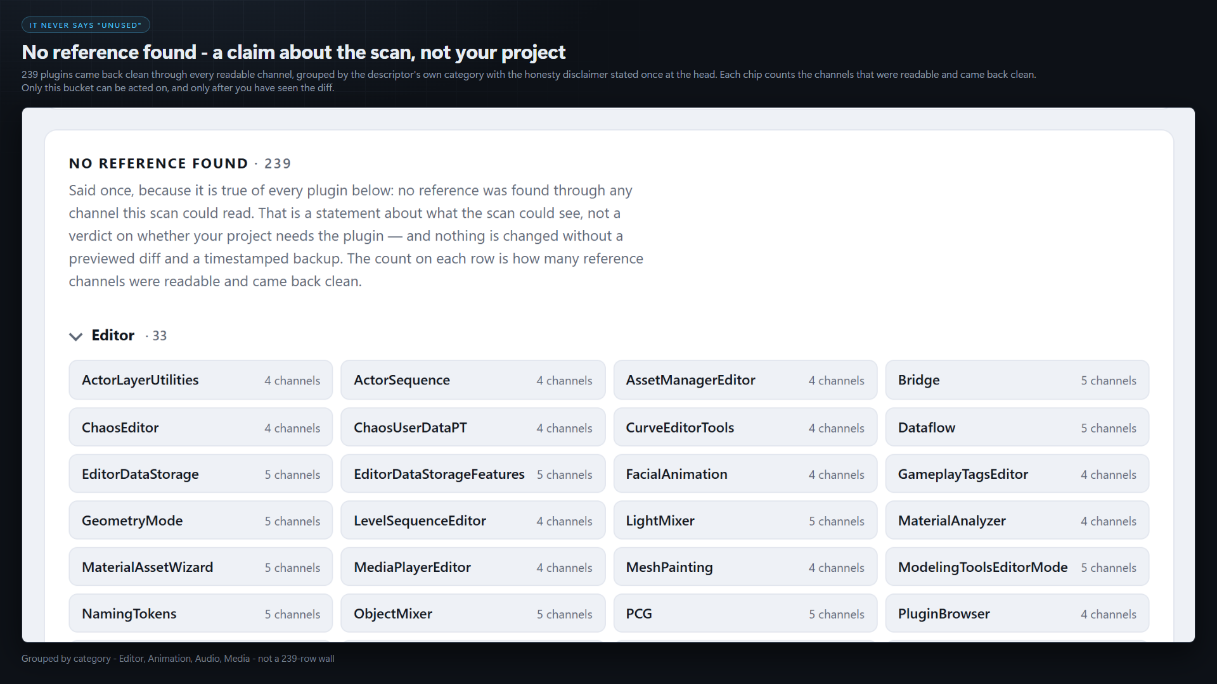Viewport: 1217px width, 684px height.
Task: Open the PCG plugin chip
Action: (745, 614)
